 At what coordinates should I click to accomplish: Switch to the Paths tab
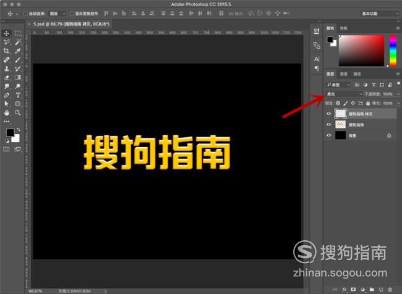[357, 74]
